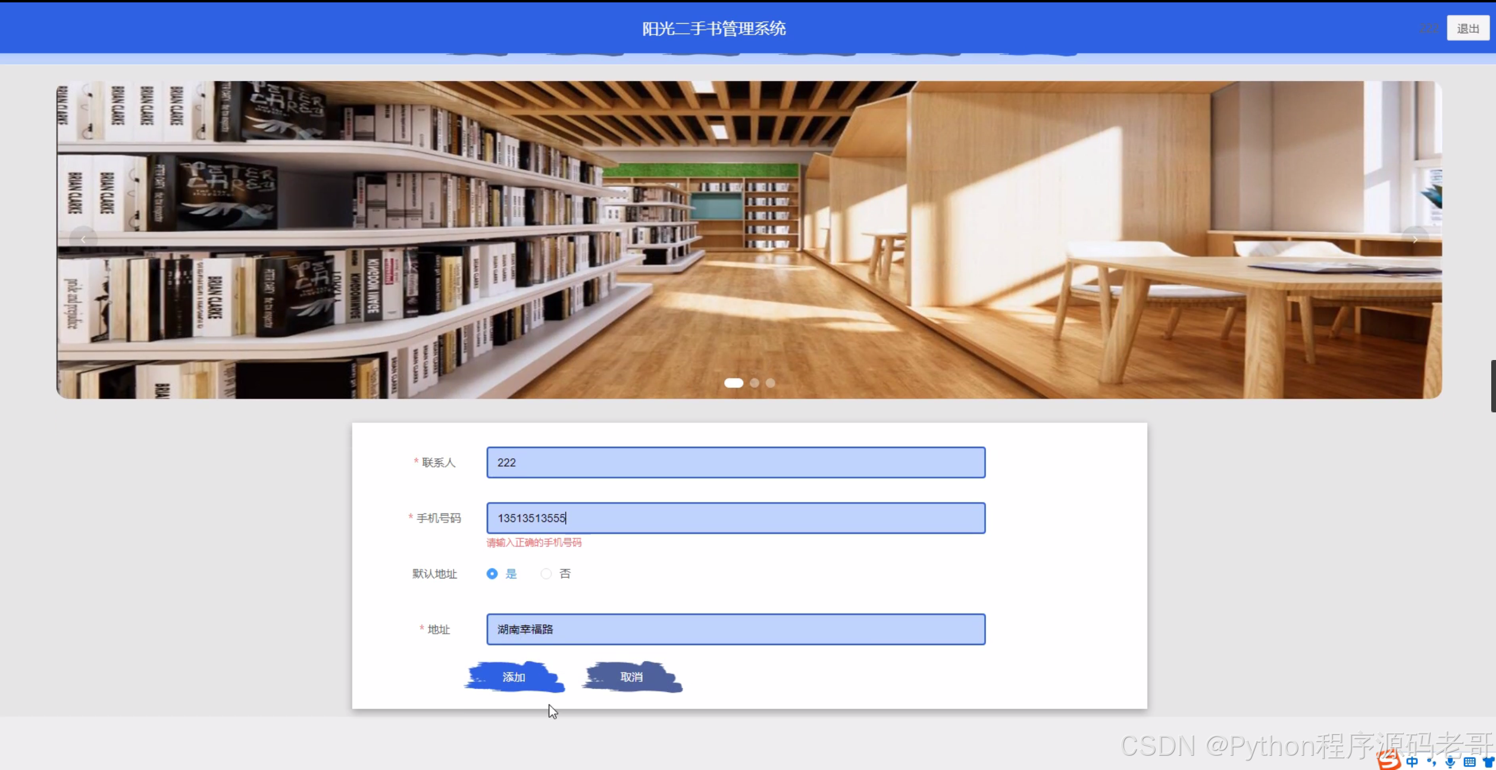
Task: Open the Sogou soft keyboard icon
Action: point(1469,762)
